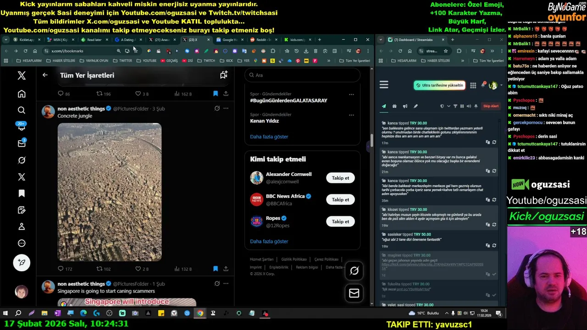Open options for Kenan Yıldız trend
Viewport: 587px width, 330px height.
pyautogui.click(x=351, y=115)
